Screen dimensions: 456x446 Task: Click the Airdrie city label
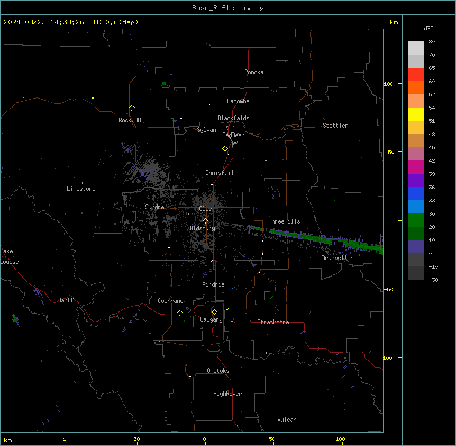[213, 284]
